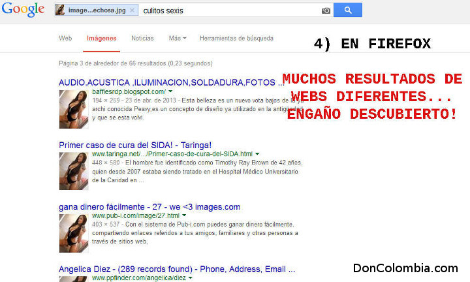The width and height of the screenshot is (470, 282).
Task: Click the thumbnail of the Taringa result
Action: pyautogui.click(x=74, y=171)
